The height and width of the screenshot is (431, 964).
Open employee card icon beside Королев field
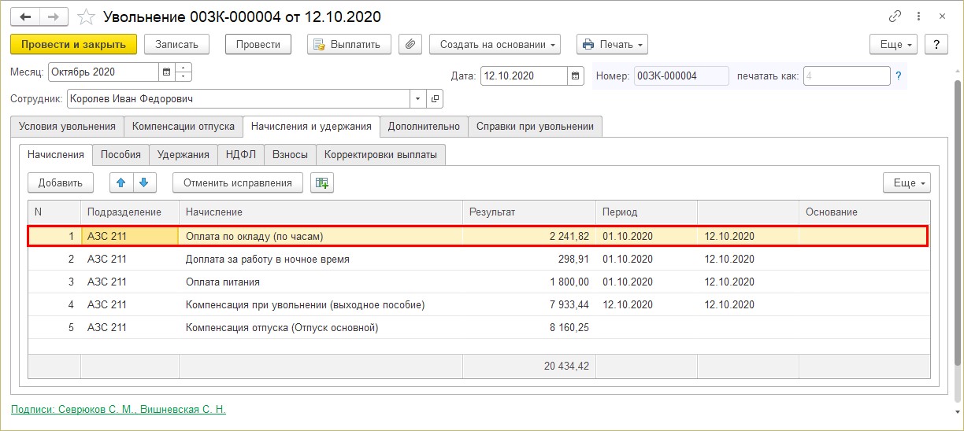click(x=435, y=99)
